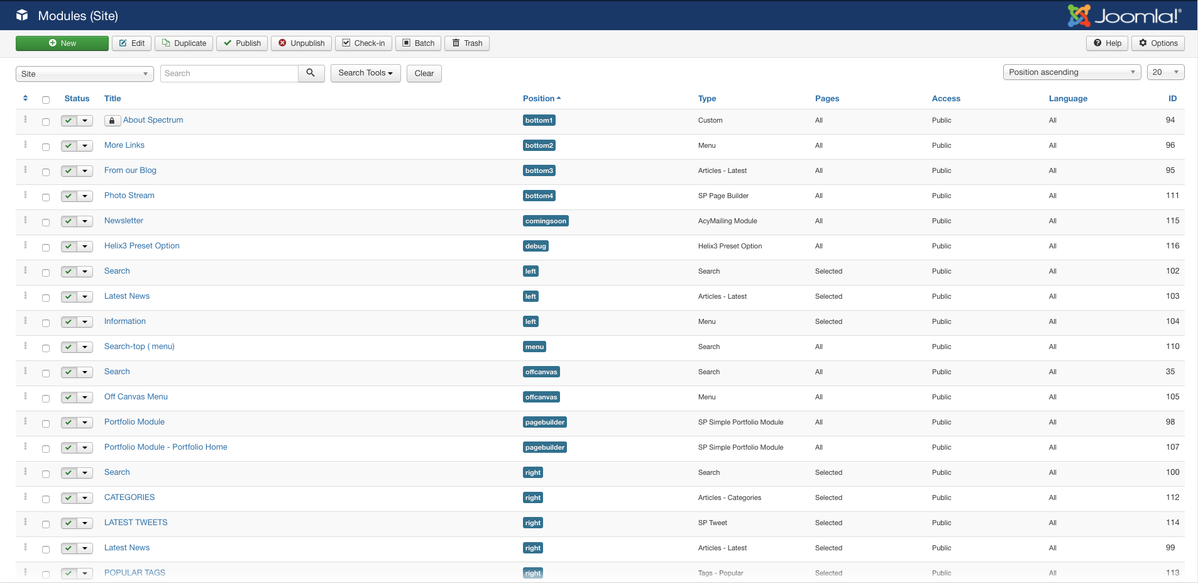Check the select-all checkbox in header
This screenshot has width=1198, height=583.
point(46,99)
